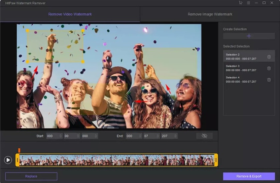The image size is (280, 183).
Task: Toggle the eye preview visibility button
Action: click(x=204, y=136)
